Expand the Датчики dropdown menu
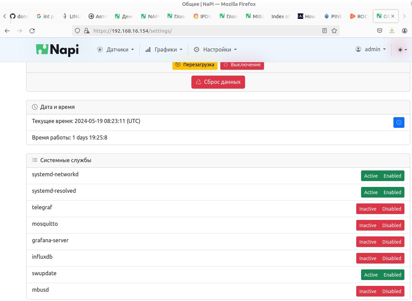Screen dimensions: 412x301 [x=115, y=49]
